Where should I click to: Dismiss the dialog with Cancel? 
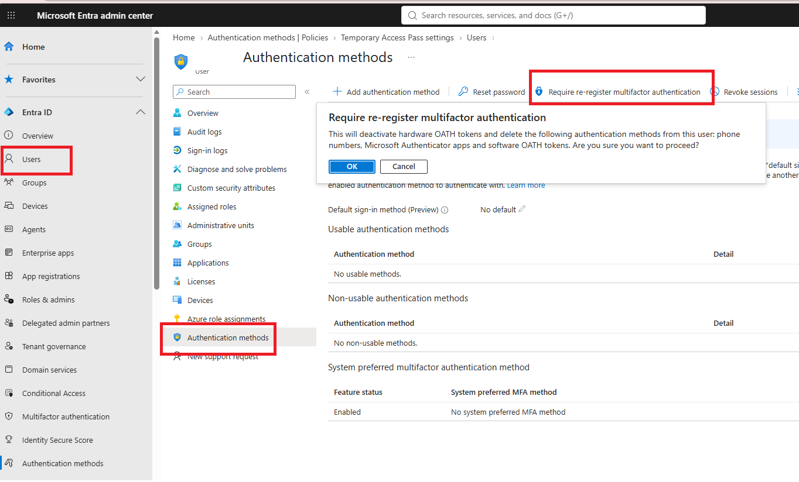404,167
